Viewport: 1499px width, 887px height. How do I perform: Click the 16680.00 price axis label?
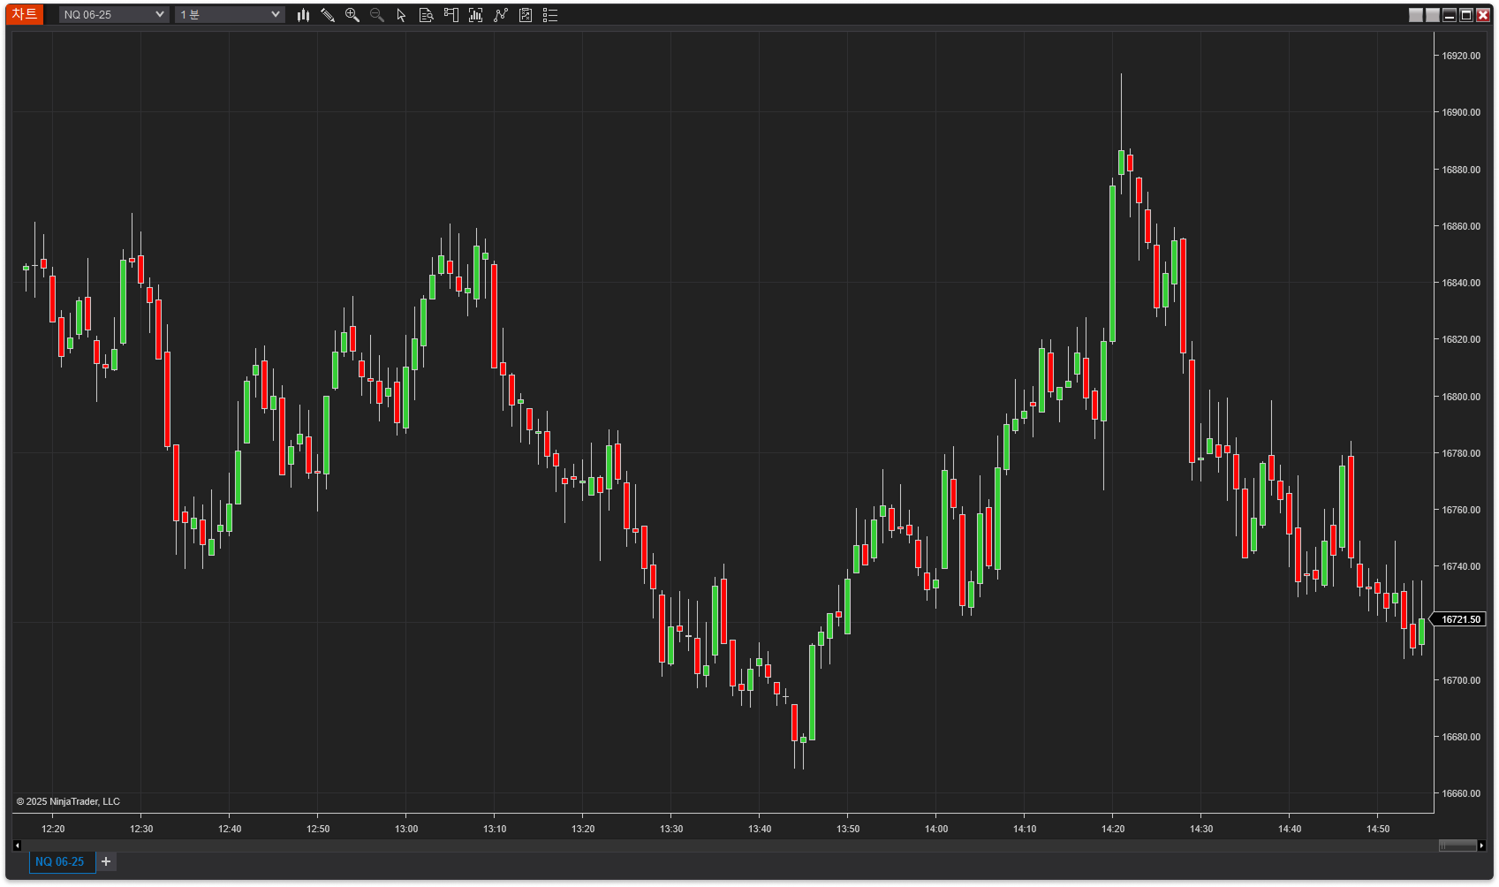pyautogui.click(x=1461, y=737)
